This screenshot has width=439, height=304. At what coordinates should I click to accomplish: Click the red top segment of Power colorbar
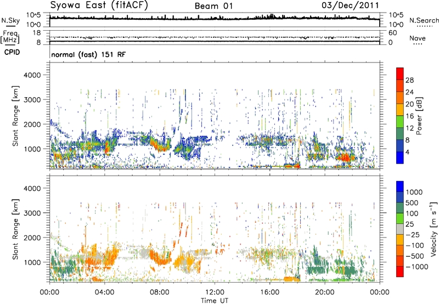pyautogui.click(x=400, y=74)
